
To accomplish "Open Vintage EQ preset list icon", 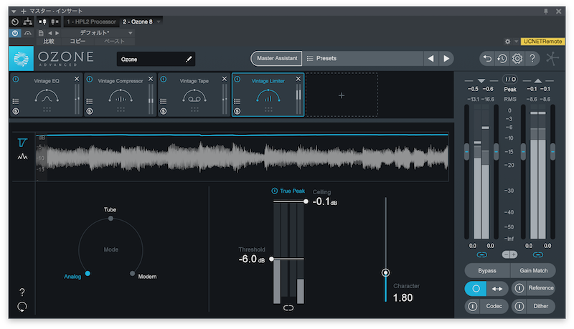I will click(15, 101).
